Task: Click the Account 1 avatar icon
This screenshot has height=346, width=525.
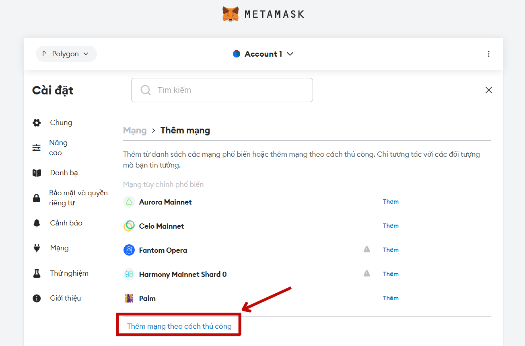Action: pos(237,54)
